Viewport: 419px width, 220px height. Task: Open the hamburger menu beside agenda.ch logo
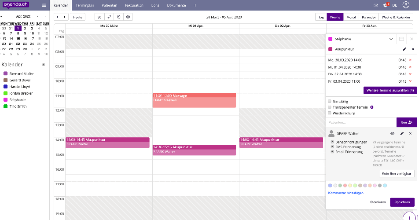[44, 5]
